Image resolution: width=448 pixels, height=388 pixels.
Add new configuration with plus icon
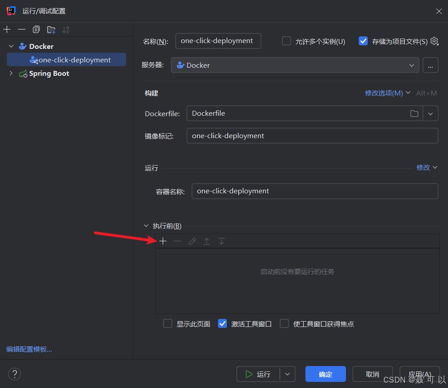(x=7, y=30)
